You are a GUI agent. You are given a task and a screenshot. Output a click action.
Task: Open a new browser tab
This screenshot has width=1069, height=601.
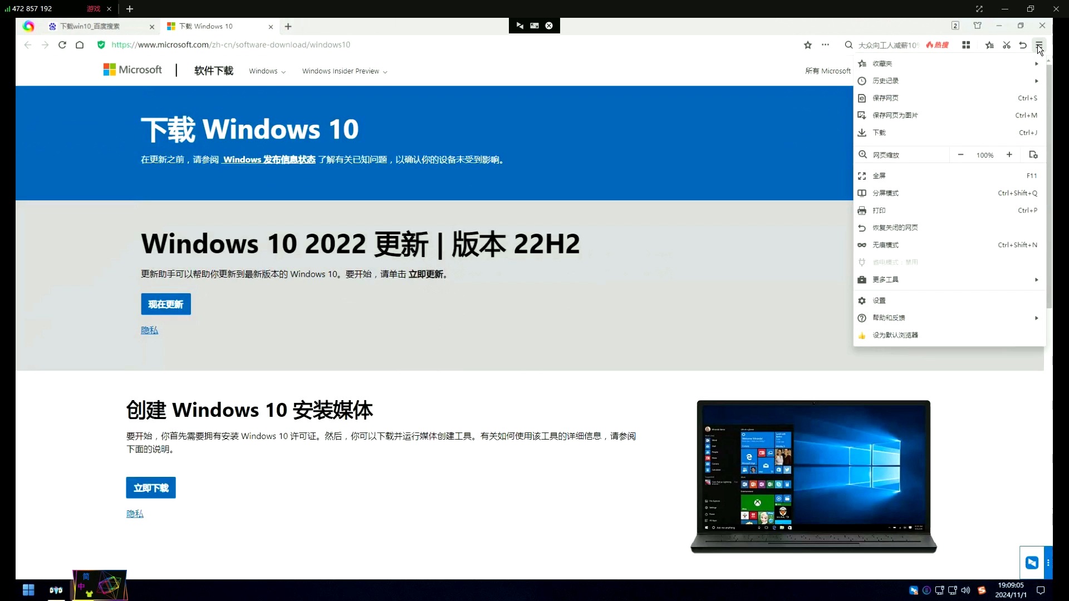288,26
